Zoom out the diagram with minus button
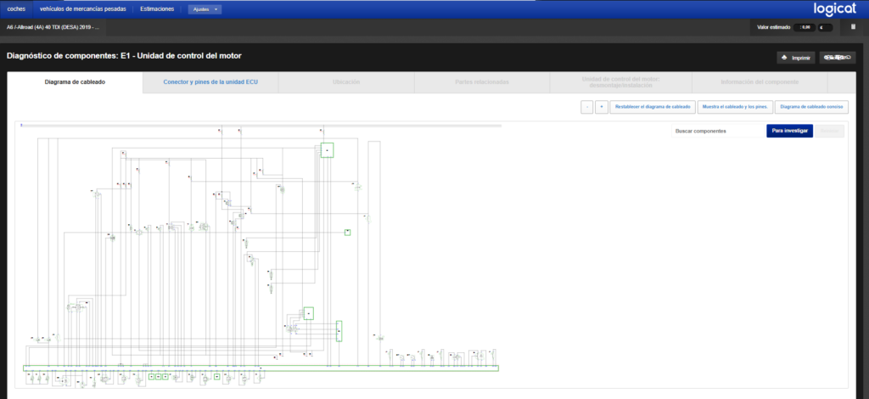869x399 pixels. (x=587, y=107)
